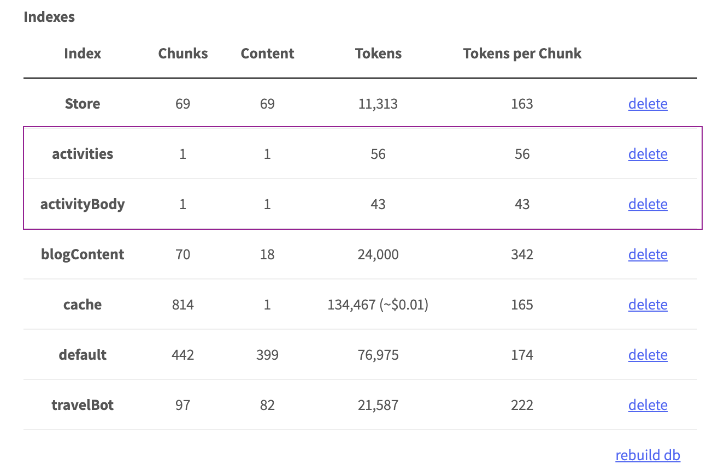Select the Tokens column header
Image resolution: width=718 pixels, height=476 pixels.
(378, 53)
